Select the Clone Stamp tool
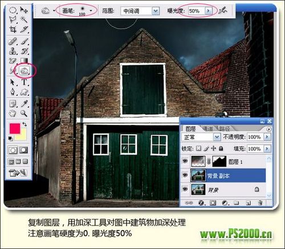Viewport: 285px width, 249px height. tap(13, 51)
